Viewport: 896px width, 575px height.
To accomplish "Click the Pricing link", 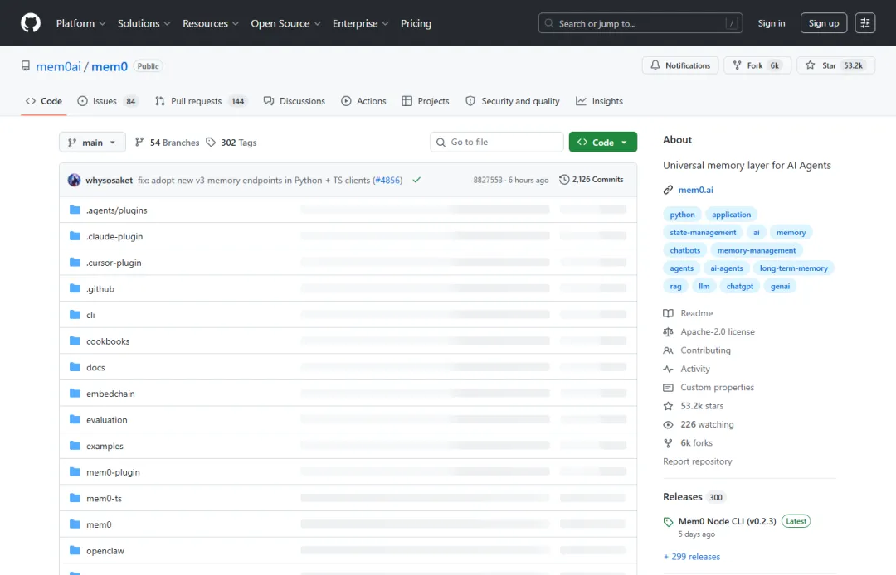I will pyautogui.click(x=416, y=23).
